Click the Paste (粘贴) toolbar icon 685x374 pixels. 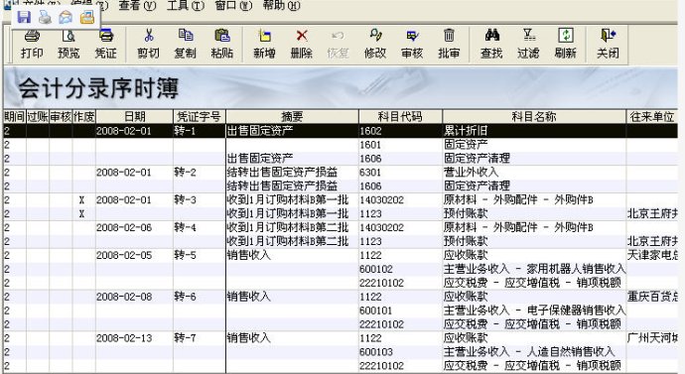click(222, 44)
